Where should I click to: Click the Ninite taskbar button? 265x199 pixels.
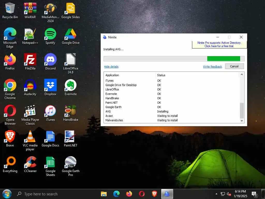point(167,194)
